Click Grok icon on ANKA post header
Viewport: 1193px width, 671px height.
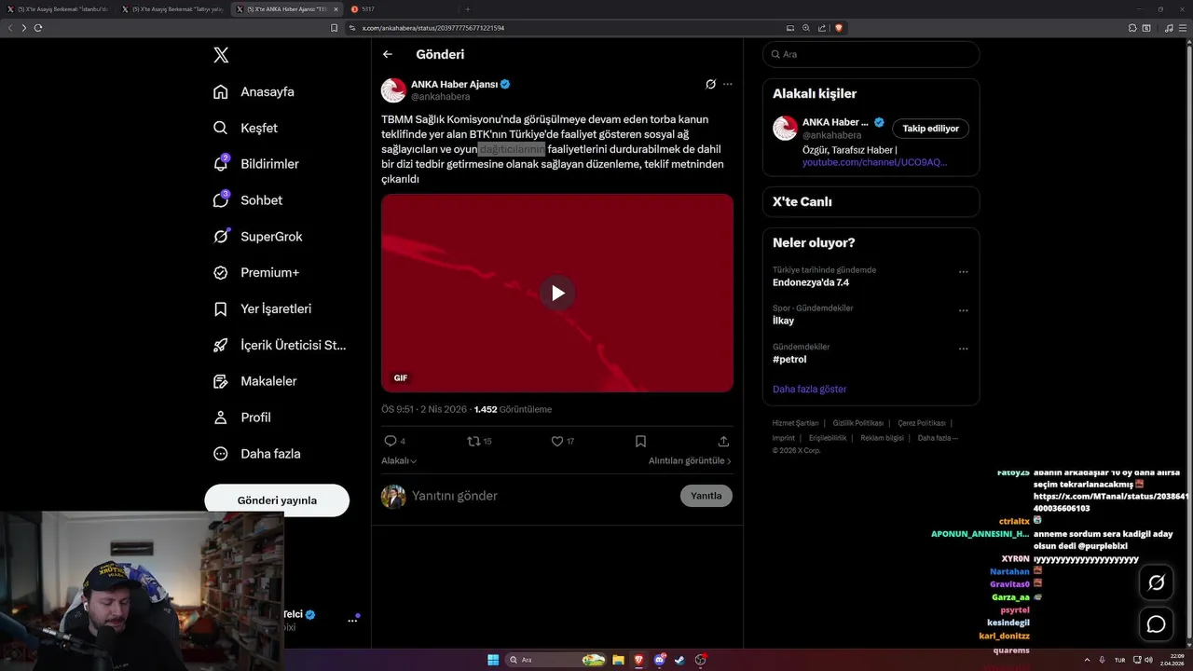(710, 84)
